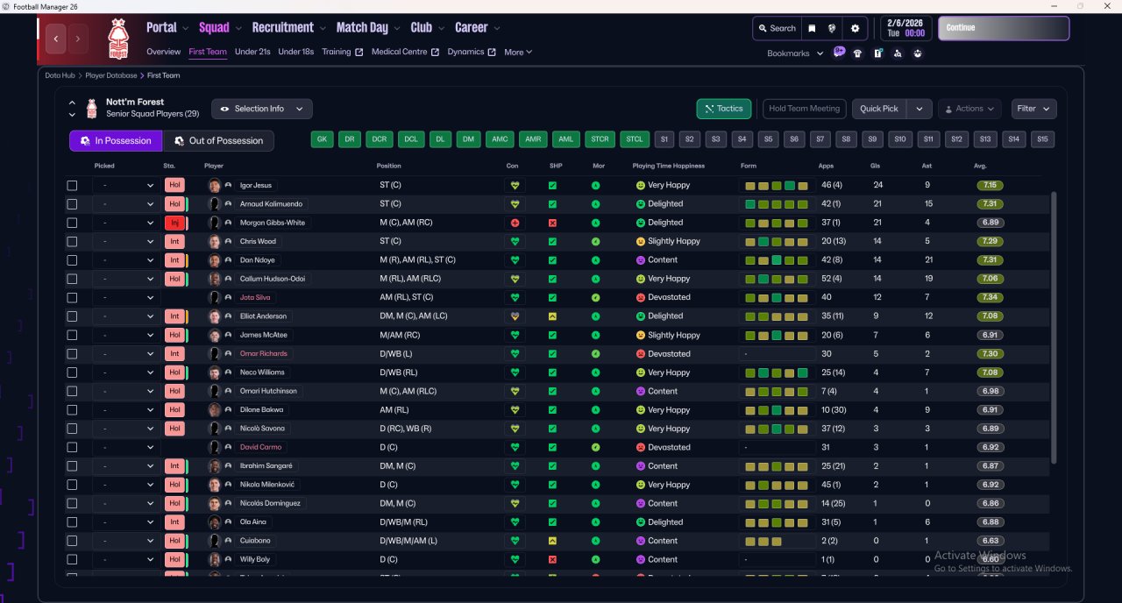This screenshot has height=603, width=1122.
Task: Click the world globe icon in top bar
Action: tap(833, 28)
